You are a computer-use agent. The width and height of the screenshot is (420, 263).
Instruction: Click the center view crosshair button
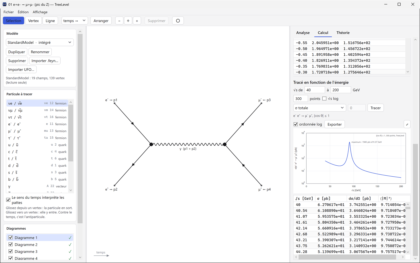coord(128,21)
